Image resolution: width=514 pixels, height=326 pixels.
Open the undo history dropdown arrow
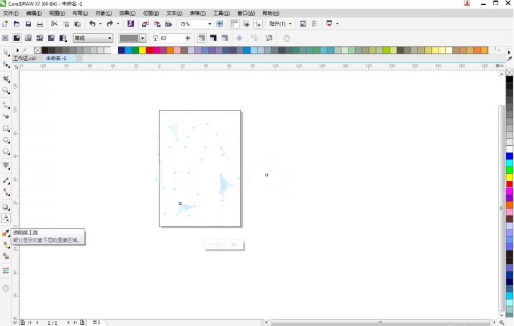coord(101,23)
